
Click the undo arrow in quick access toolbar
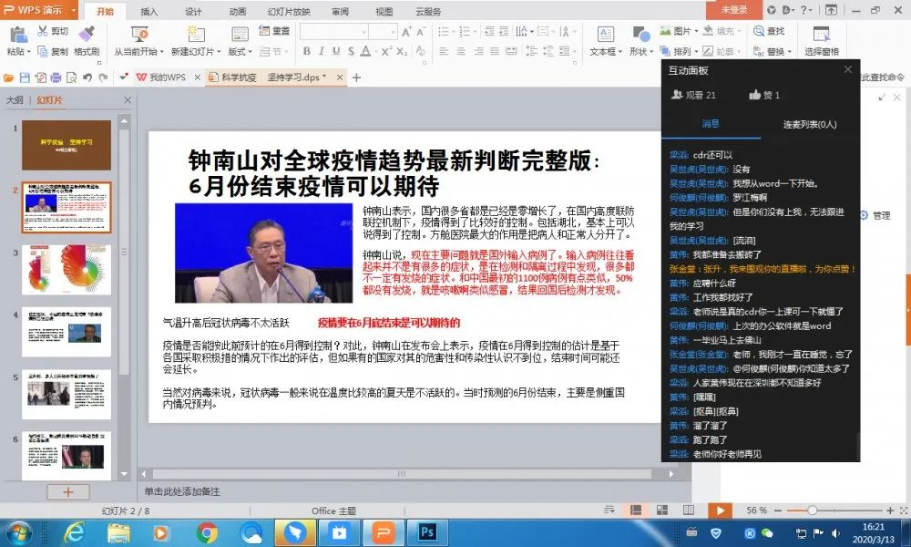tap(87, 78)
